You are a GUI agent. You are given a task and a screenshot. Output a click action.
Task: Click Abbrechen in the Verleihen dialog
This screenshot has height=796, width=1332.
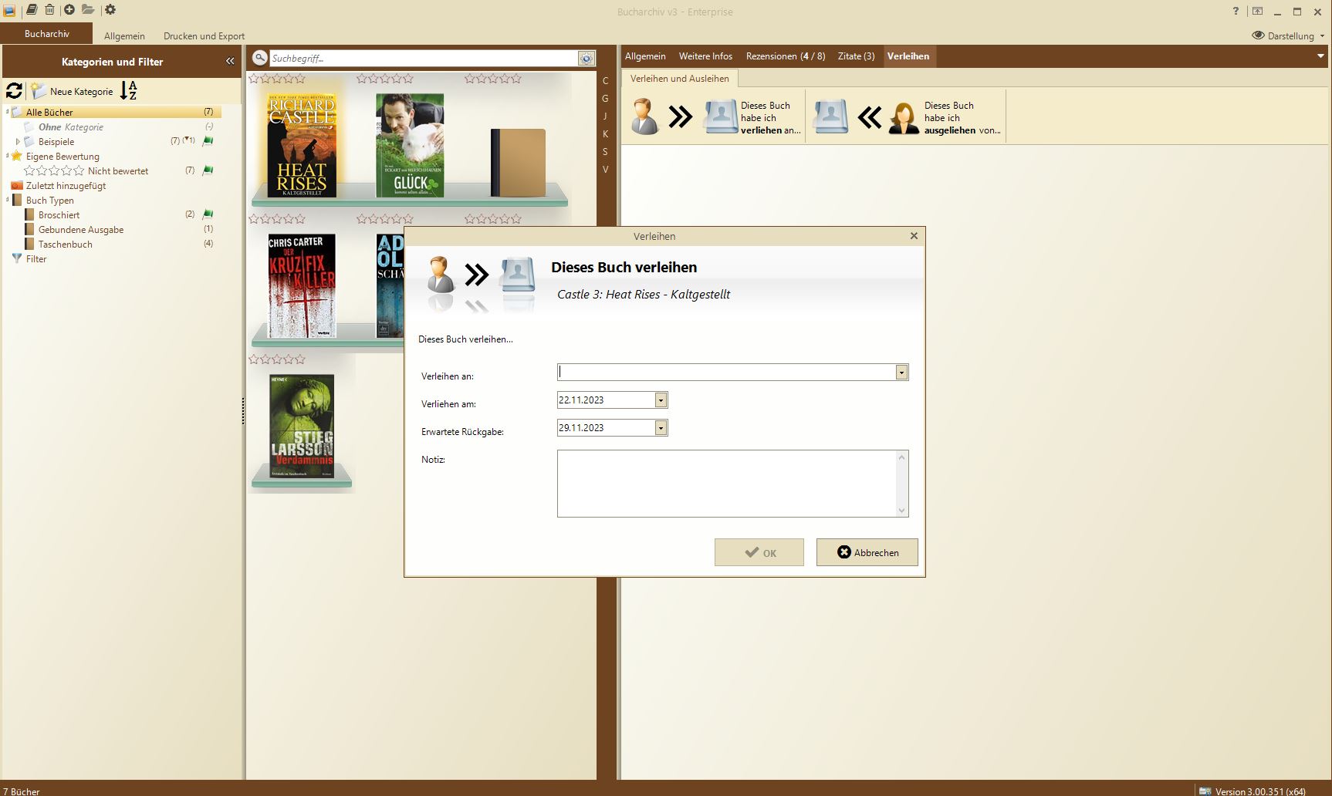pos(867,552)
